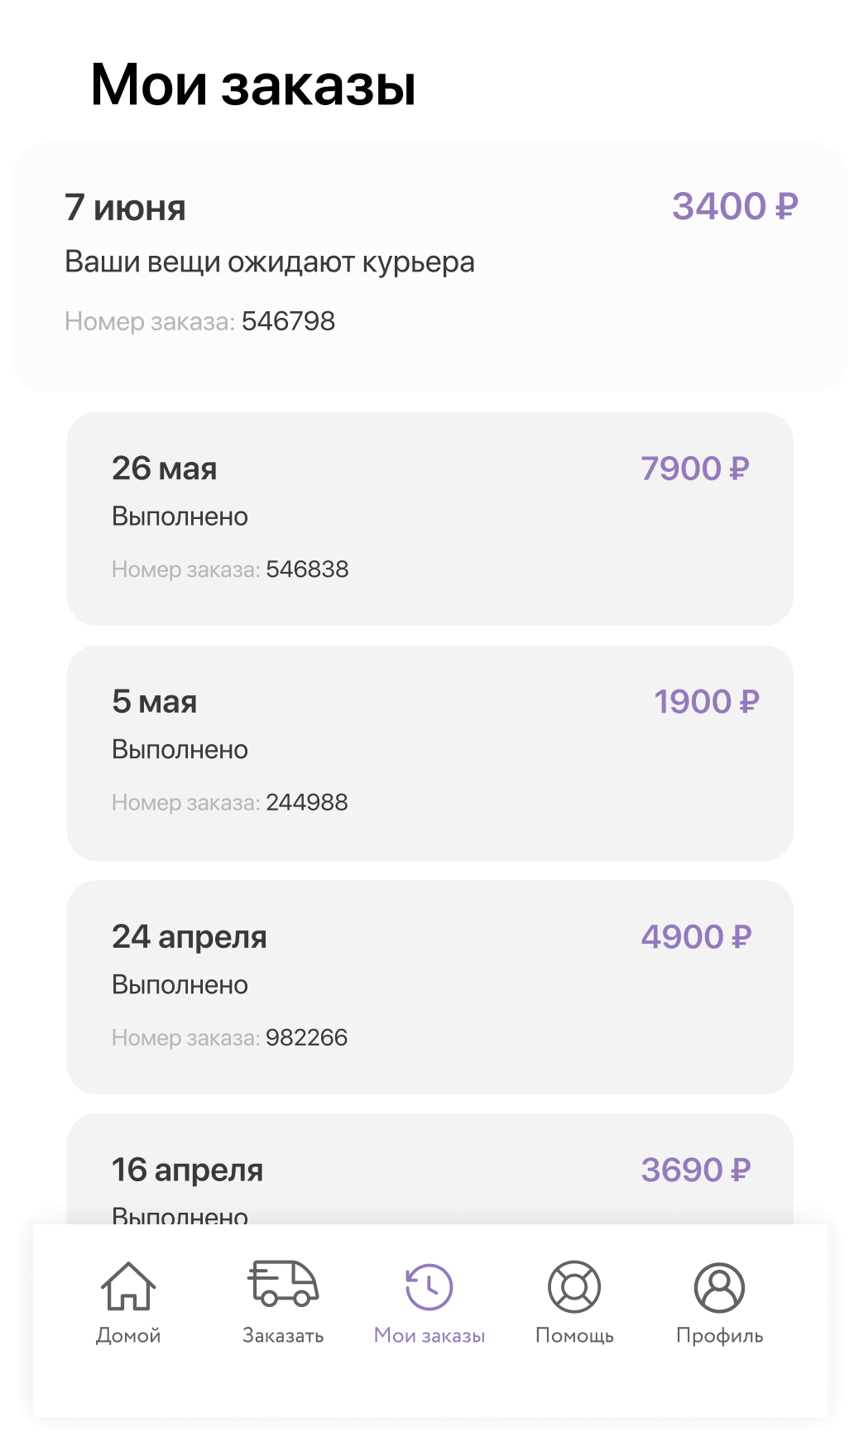Click the Мои заказы page heading
Viewport: 859px width, 1447px height.
pyautogui.click(x=253, y=84)
